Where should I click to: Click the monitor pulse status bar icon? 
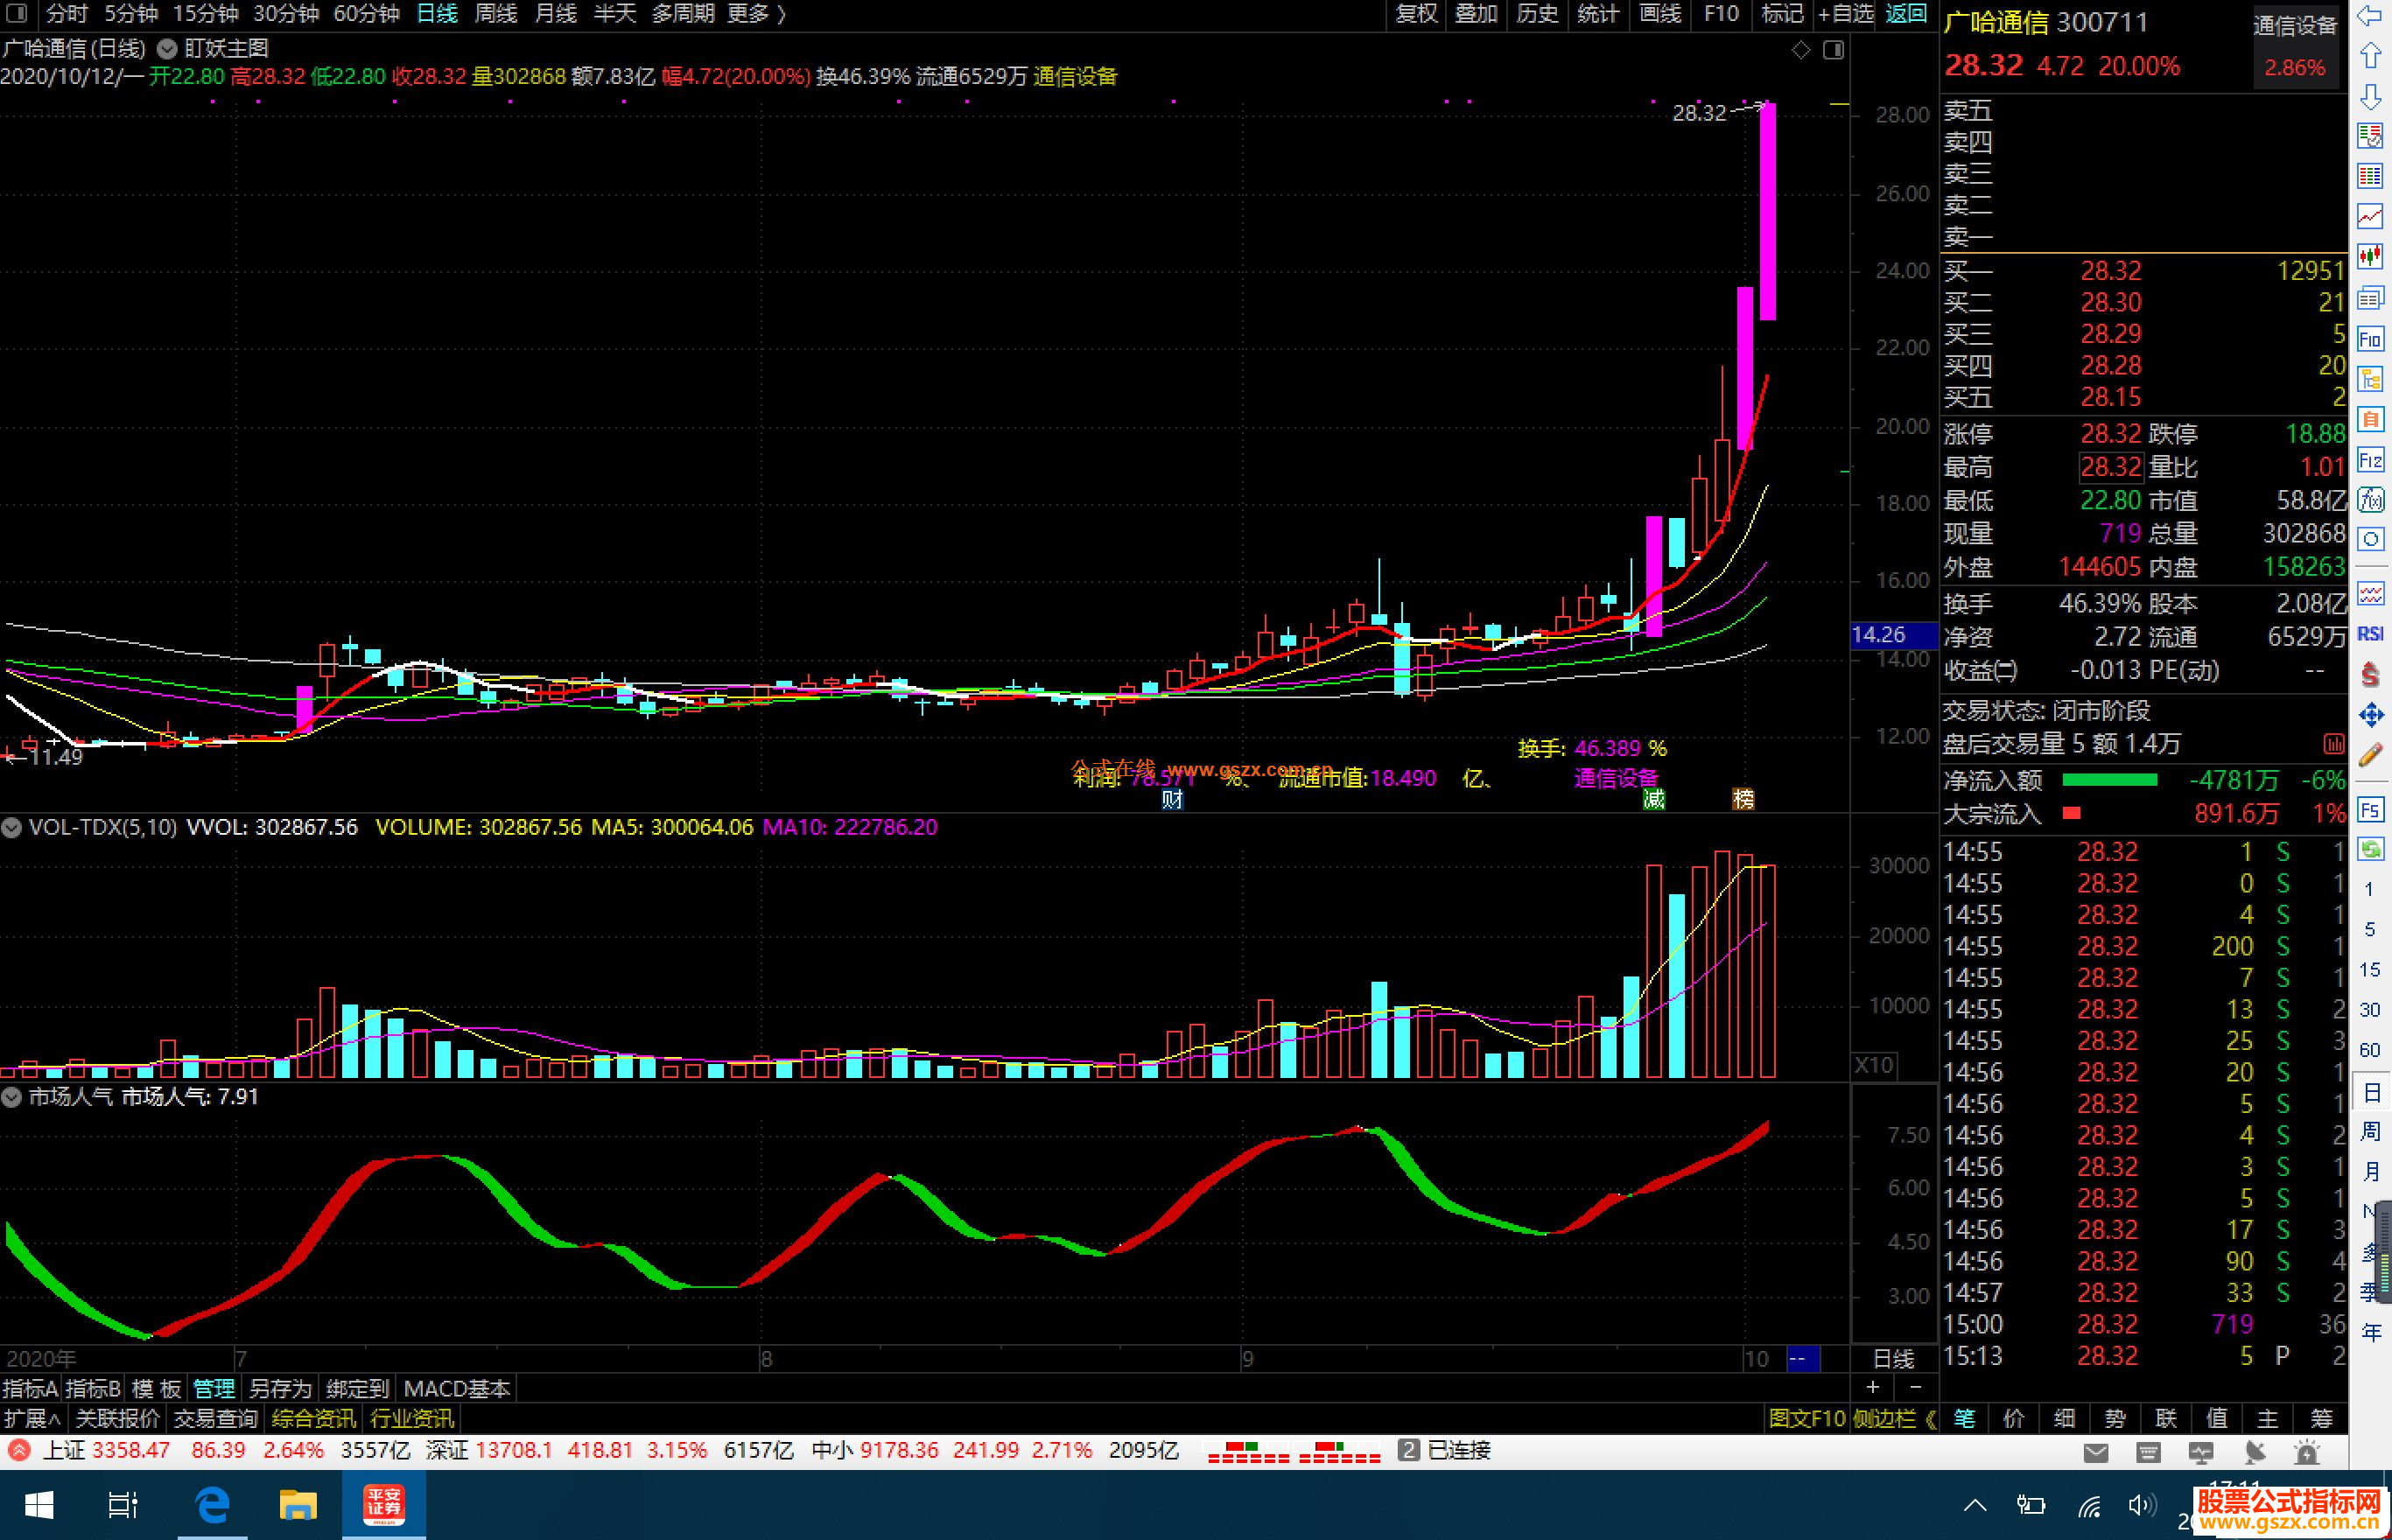(x=2201, y=1452)
